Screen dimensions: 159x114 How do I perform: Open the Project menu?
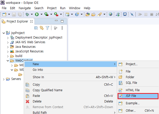(52, 8)
